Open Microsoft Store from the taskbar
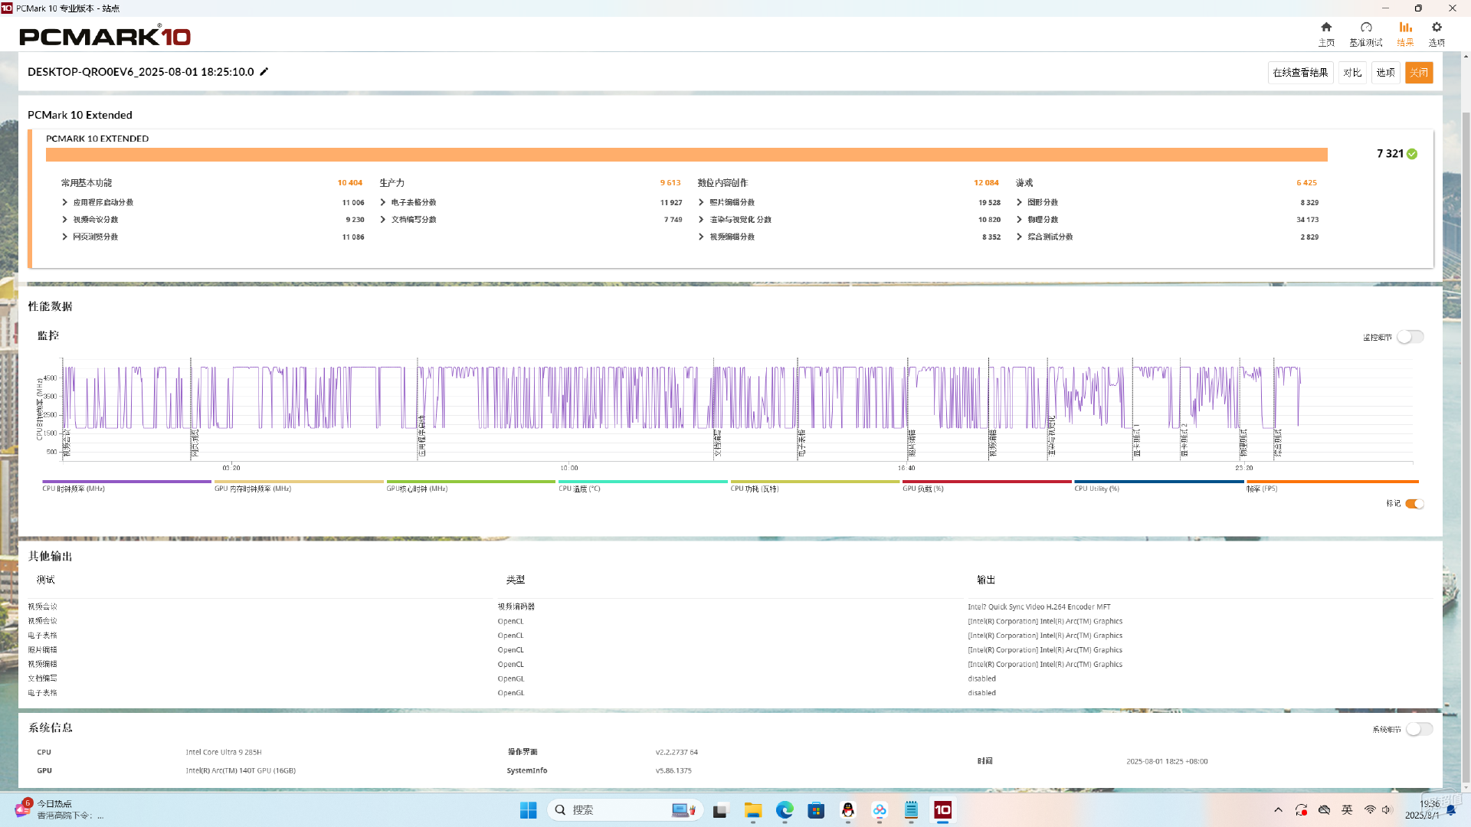This screenshot has height=827, width=1471. pos(816,810)
